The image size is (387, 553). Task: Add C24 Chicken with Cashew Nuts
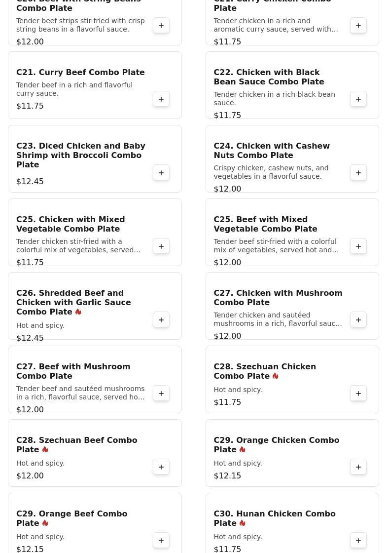pyautogui.click(x=358, y=173)
